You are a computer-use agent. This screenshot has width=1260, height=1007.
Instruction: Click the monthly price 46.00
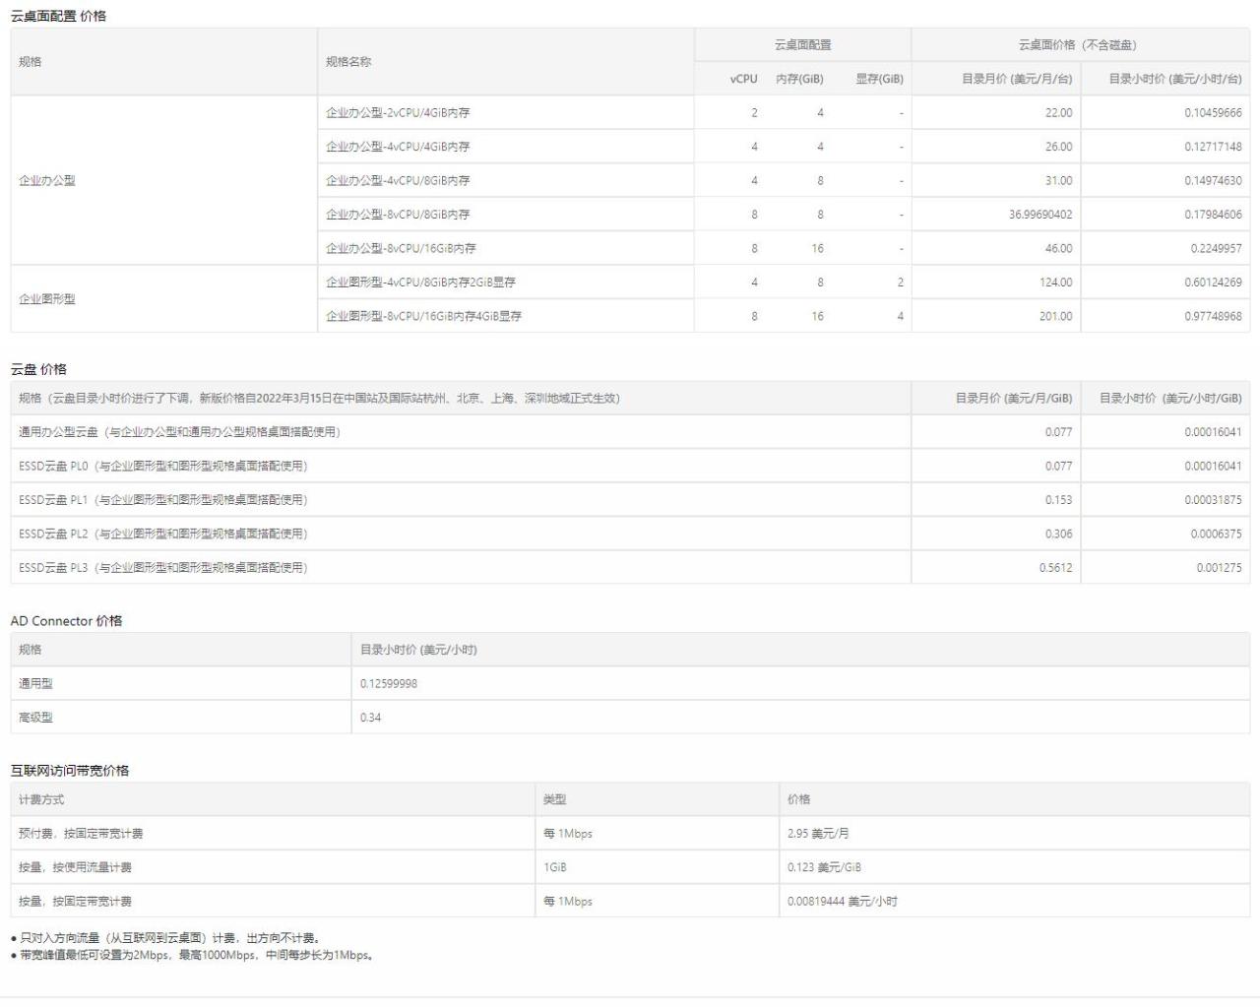pos(1058,249)
